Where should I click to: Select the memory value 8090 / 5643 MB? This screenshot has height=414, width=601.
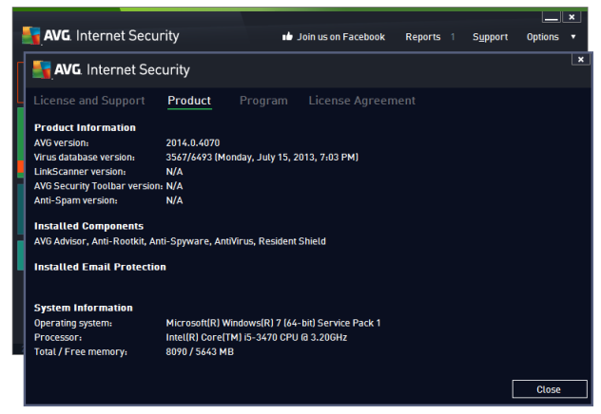coord(200,351)
